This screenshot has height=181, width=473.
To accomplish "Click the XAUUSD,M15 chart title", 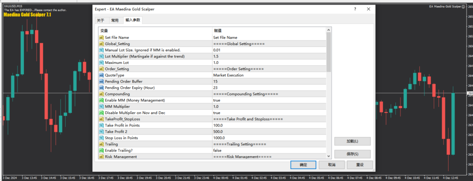I will (13, 6).
